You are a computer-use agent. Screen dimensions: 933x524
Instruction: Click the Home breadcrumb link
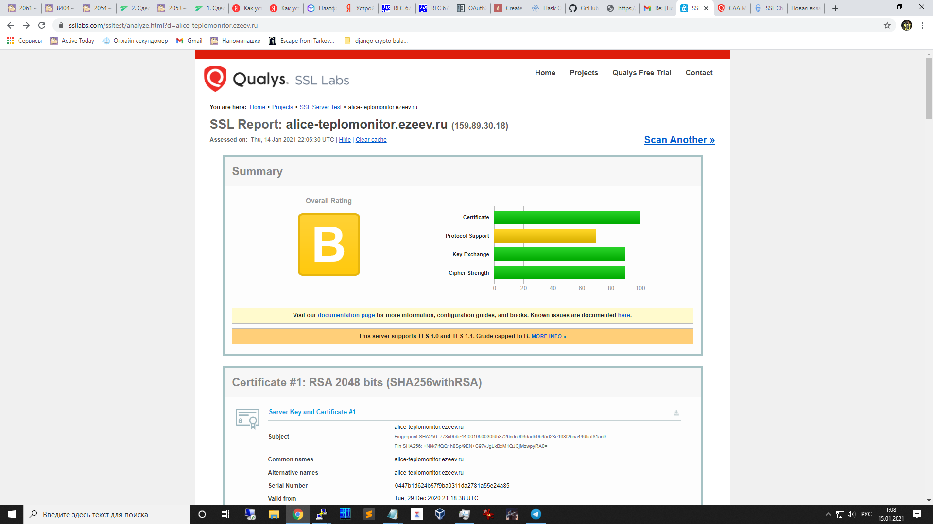pos(258,107)
